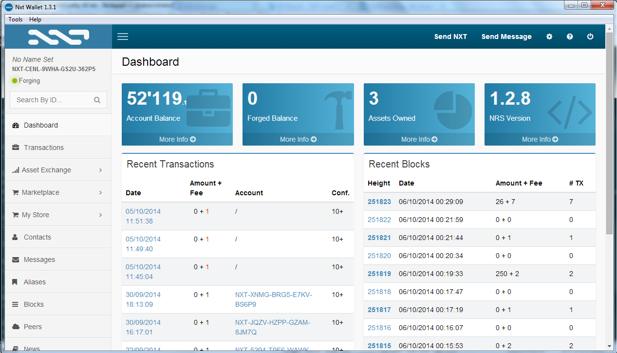
Task: Click the Aliases bookmark icon
Action: point(15,282)
